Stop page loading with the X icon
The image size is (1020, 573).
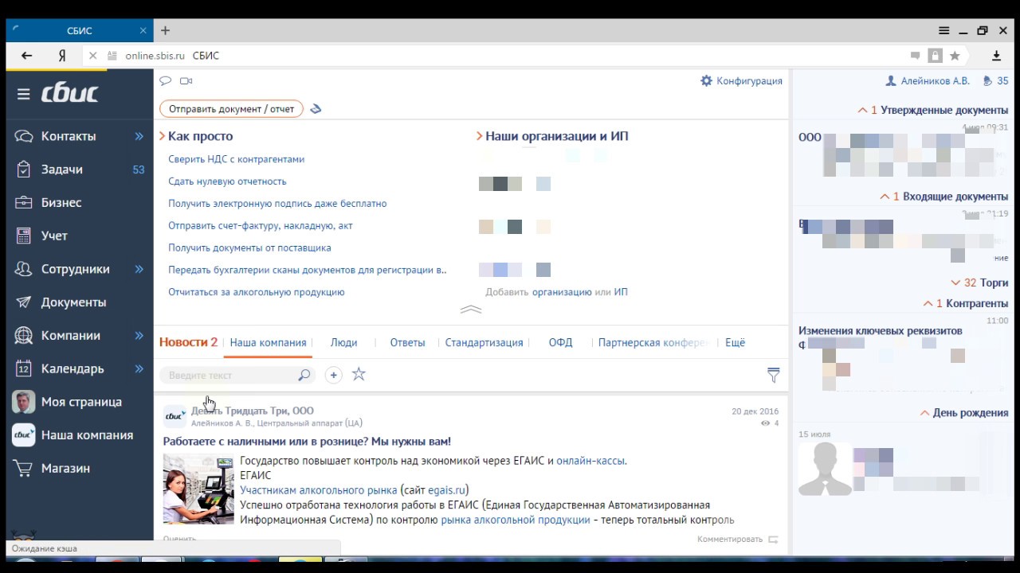(x=92, y=56)
